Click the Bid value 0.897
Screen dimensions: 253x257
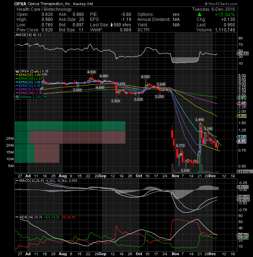(x=78, y=25)
